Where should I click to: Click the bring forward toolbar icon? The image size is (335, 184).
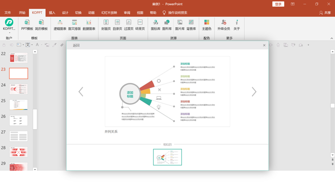(293, 45)
